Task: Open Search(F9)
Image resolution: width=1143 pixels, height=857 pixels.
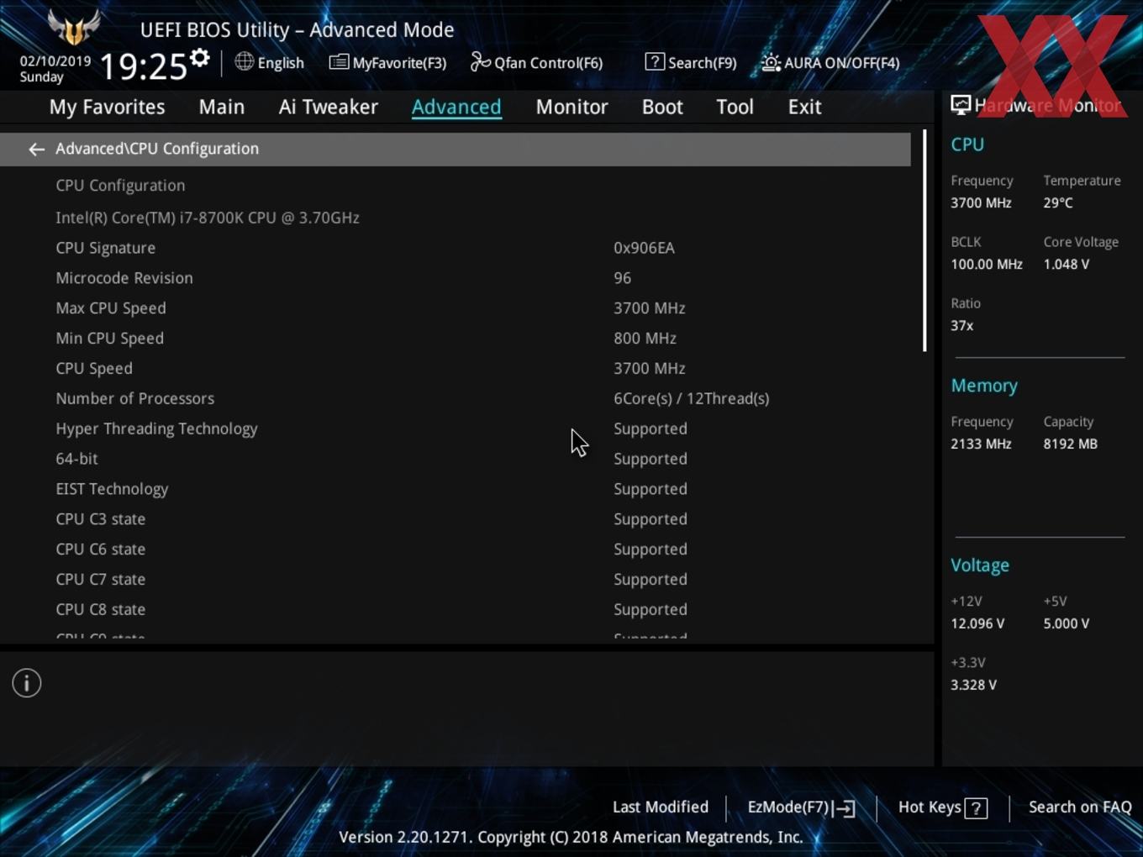Action: coord(691,63)
